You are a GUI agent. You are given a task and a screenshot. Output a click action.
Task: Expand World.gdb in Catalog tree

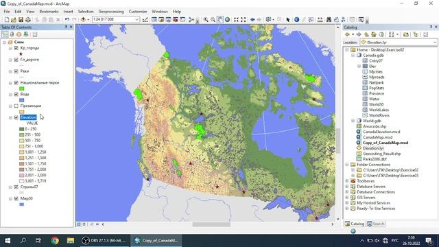[353, 121]
